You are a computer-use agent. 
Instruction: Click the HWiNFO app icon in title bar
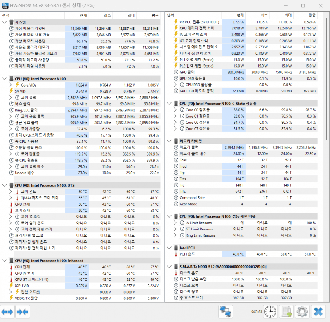(6, 6)
